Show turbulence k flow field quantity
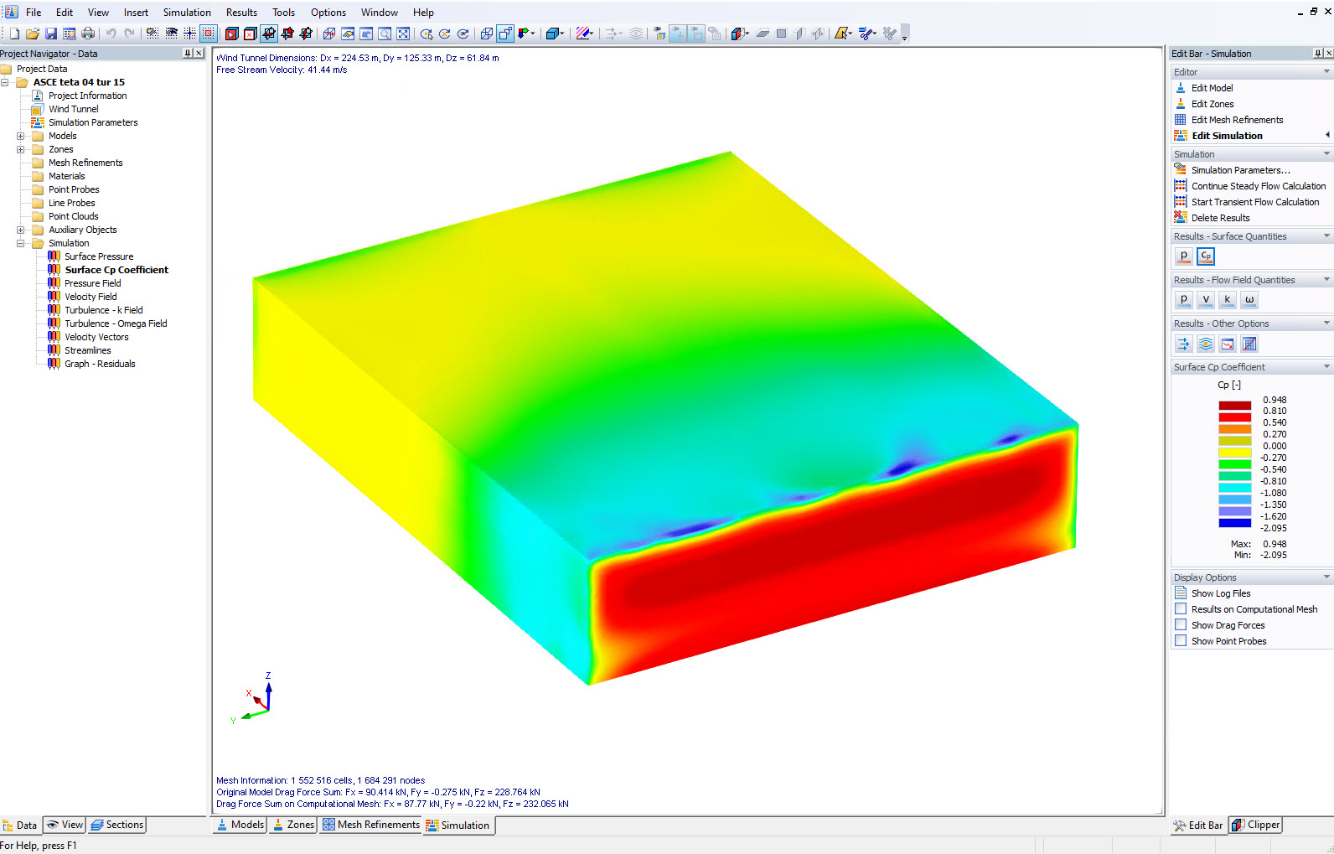This screenshot has height=854, width=1334. click(x=1228, y=299)
